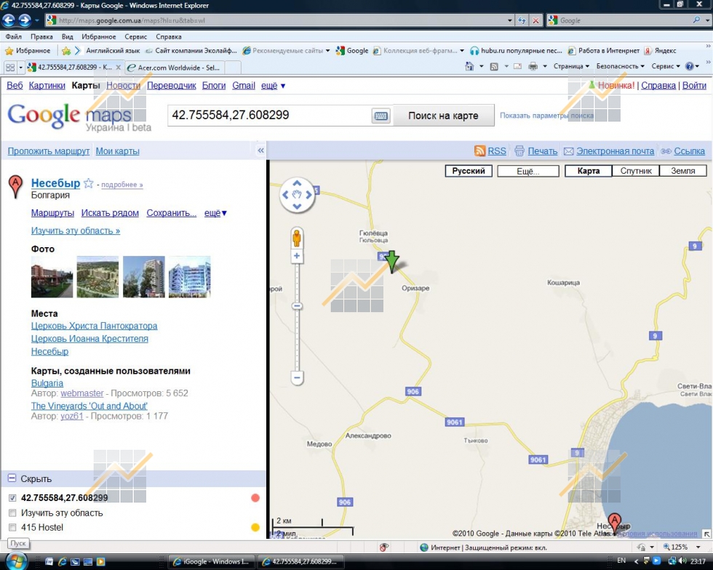
Task: Open the Проложить маршрут link
Action: click(x=49, y=151)
